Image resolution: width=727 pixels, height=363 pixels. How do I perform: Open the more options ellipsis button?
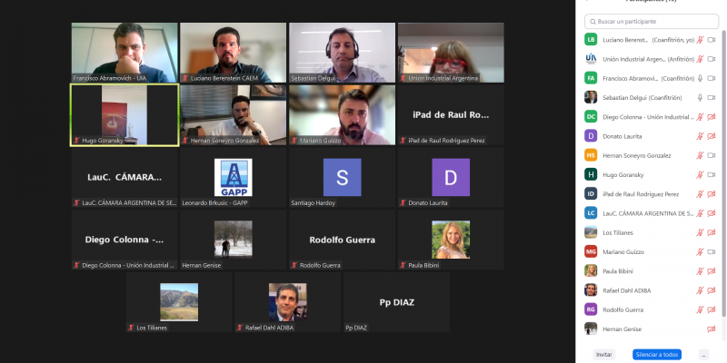click(703, 355)
